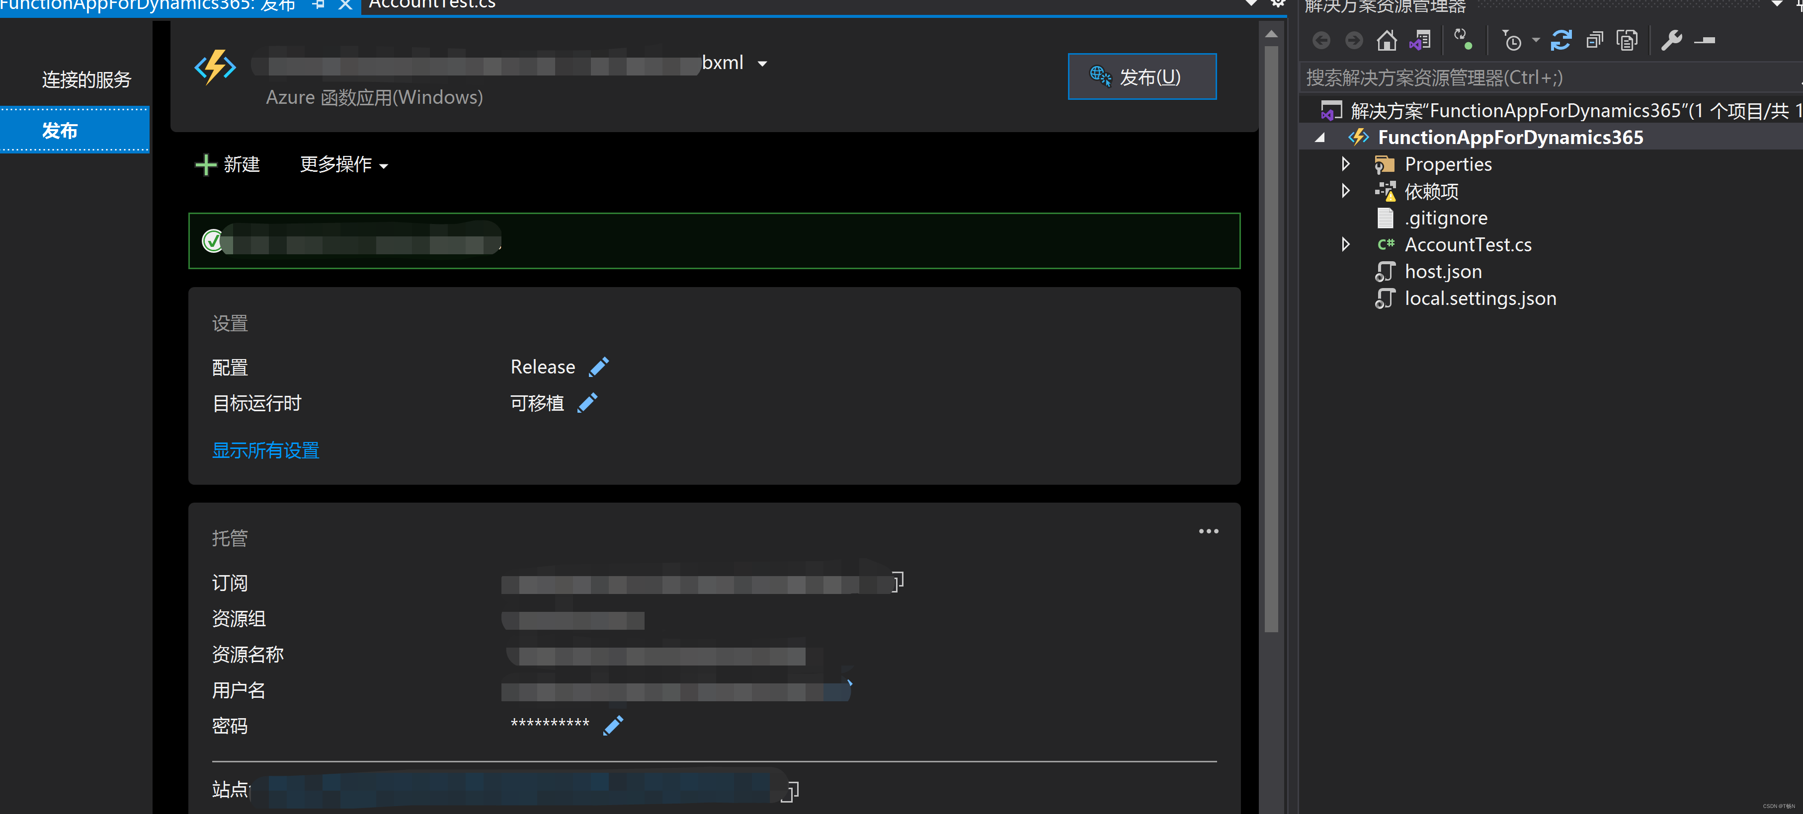Click the preview selected items icon
The width and height of the screenshot is (1803, 814).
[1704, 41]
